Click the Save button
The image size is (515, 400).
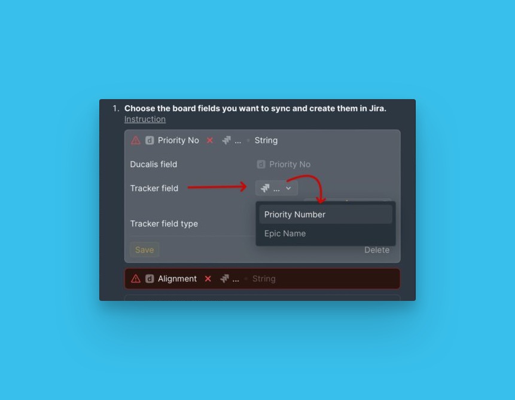pyautogui.click(x=145, y=250)
